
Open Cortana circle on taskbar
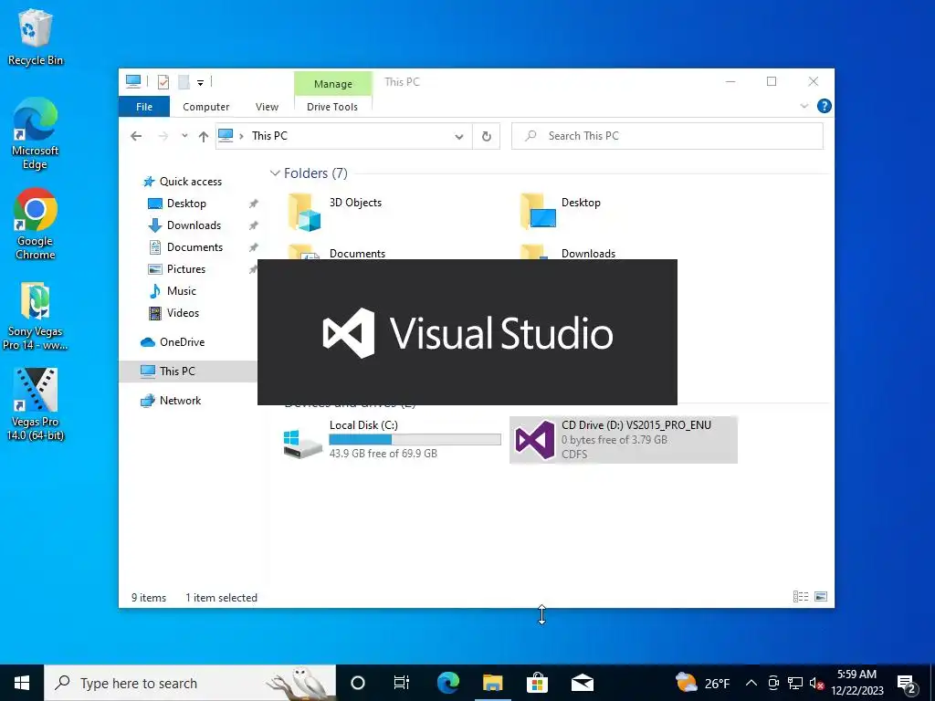point(357,683)
